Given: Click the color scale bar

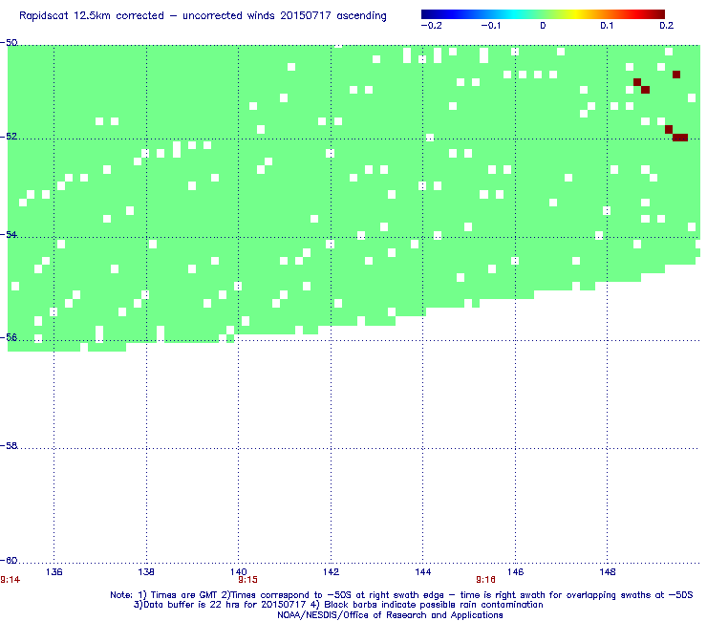Looking at the screenshot, I should [543, 14].
